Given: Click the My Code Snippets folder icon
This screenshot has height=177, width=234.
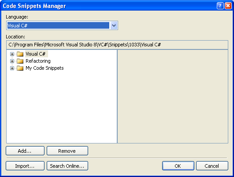Looking at the screenshot, I should tap(20, 68).
